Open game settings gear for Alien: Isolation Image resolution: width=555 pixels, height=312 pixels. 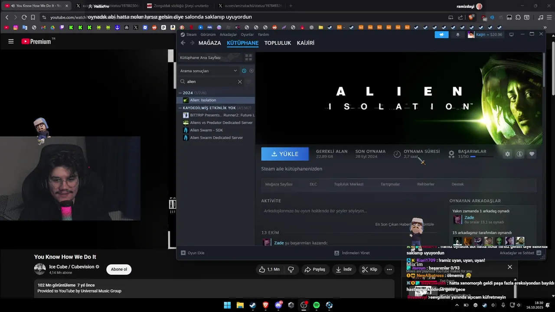(x=507, y=154)
